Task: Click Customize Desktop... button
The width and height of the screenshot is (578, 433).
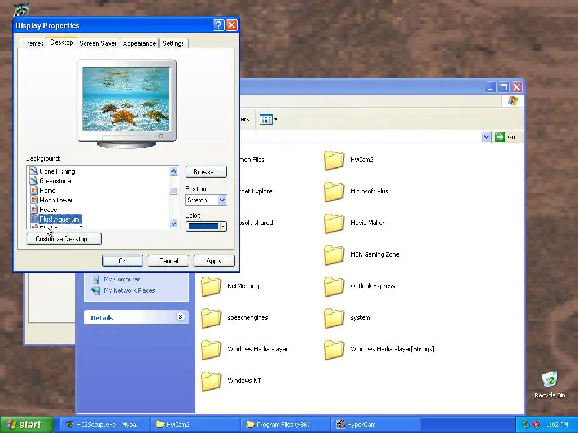Action: 64,238
